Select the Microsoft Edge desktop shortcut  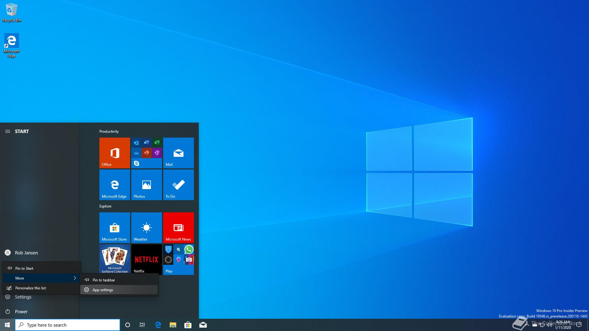[12, 45]
